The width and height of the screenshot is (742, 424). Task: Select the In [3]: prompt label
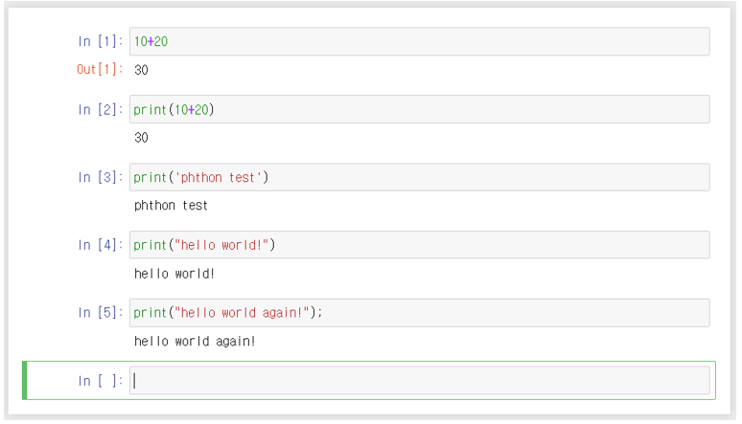[101, 177]
